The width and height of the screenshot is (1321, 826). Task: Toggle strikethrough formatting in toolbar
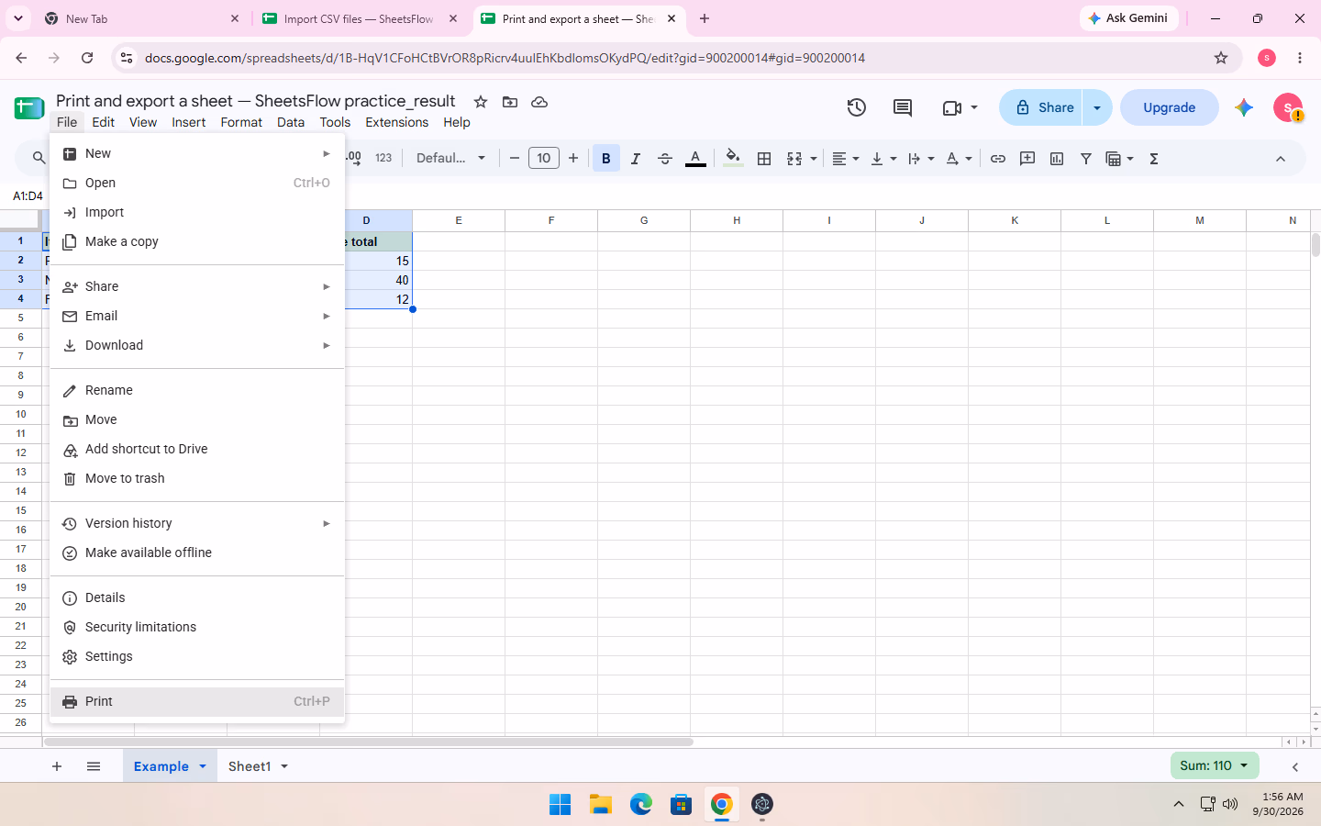665,159
